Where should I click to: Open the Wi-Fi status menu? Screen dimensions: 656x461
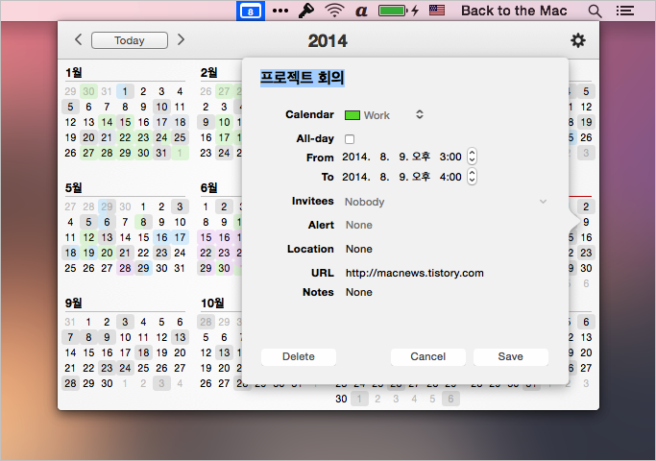(x=334, y=11)
